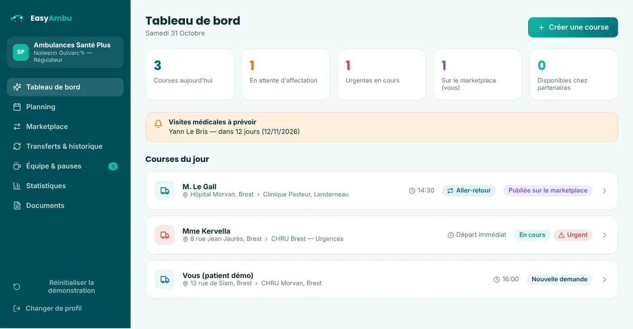633x329 pixels.
Task: Click the En cours status badge
Action: (532, 235)
